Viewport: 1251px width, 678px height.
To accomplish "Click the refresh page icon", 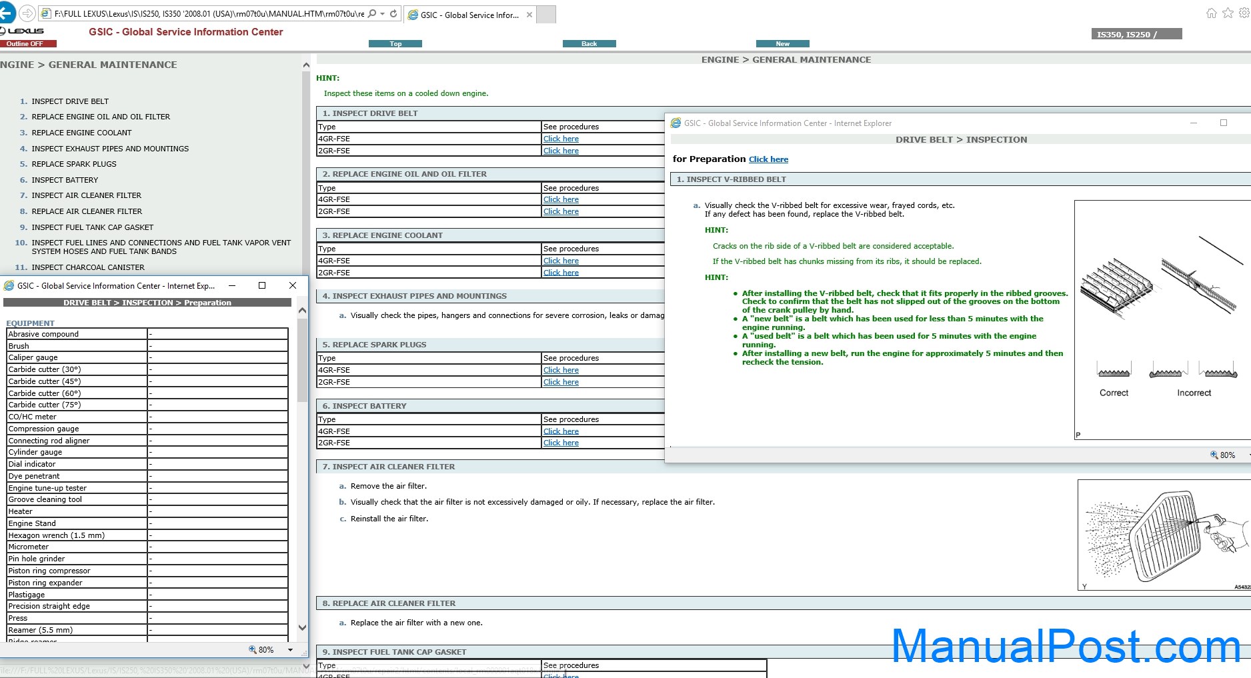I will 393,13.
